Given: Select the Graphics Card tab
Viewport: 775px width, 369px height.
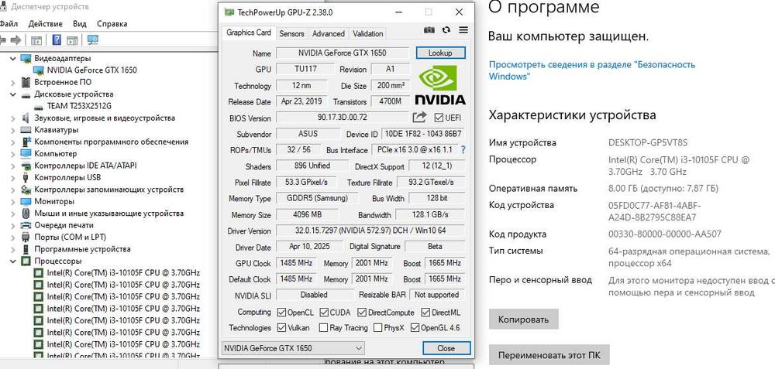Looking at the screenshot, I should point(249,32).
